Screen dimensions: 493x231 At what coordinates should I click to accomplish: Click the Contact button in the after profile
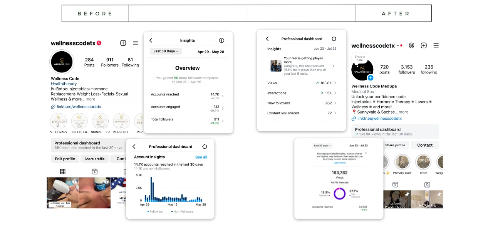[x=425, y=145]
